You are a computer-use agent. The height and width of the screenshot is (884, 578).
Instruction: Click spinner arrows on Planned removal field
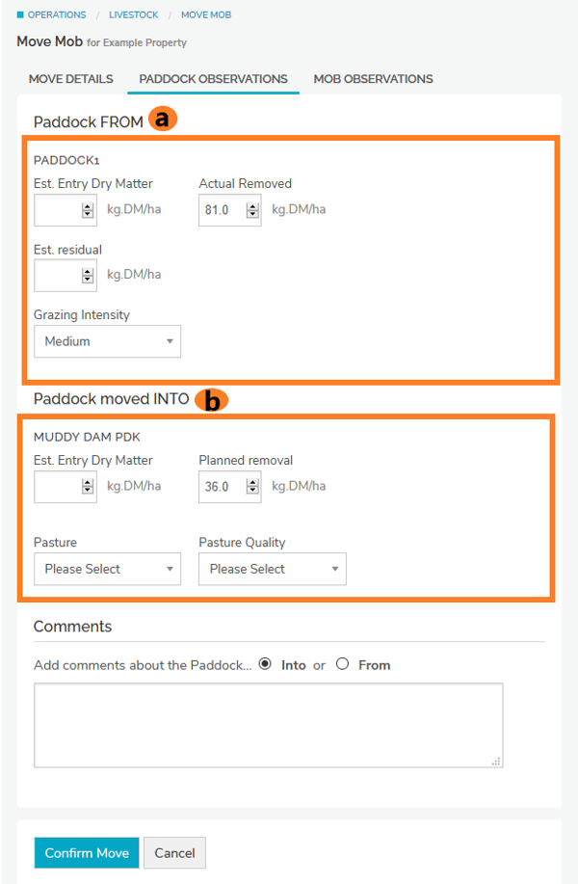[252, 487]
